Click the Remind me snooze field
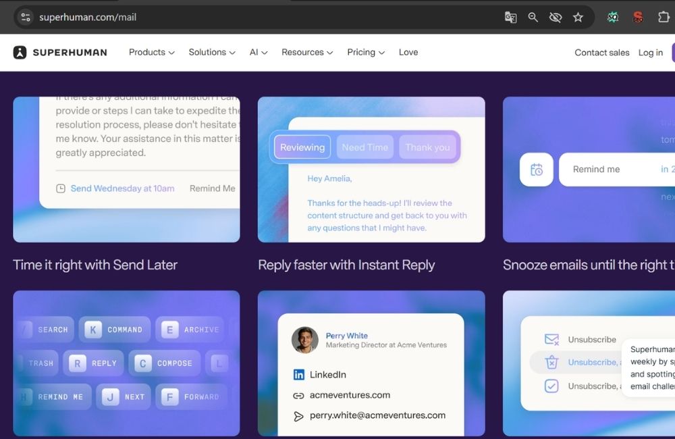This screenshot has height=439, width=675. point(617,170)
